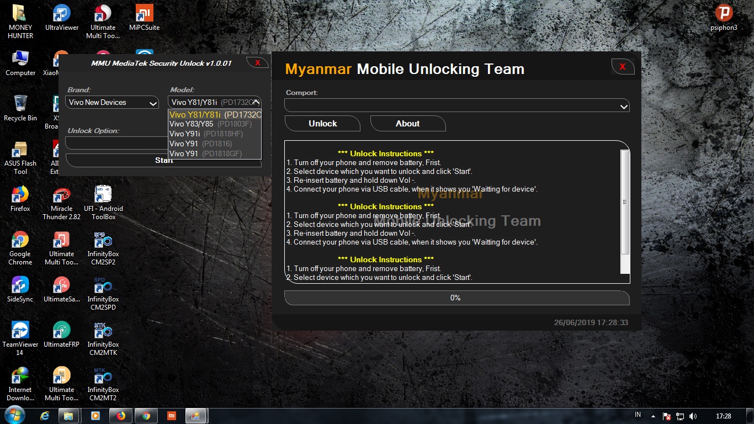Open InfinityBox CM2MTK shortcut
This screenshot has width=754, height=424.
[103, 340]
